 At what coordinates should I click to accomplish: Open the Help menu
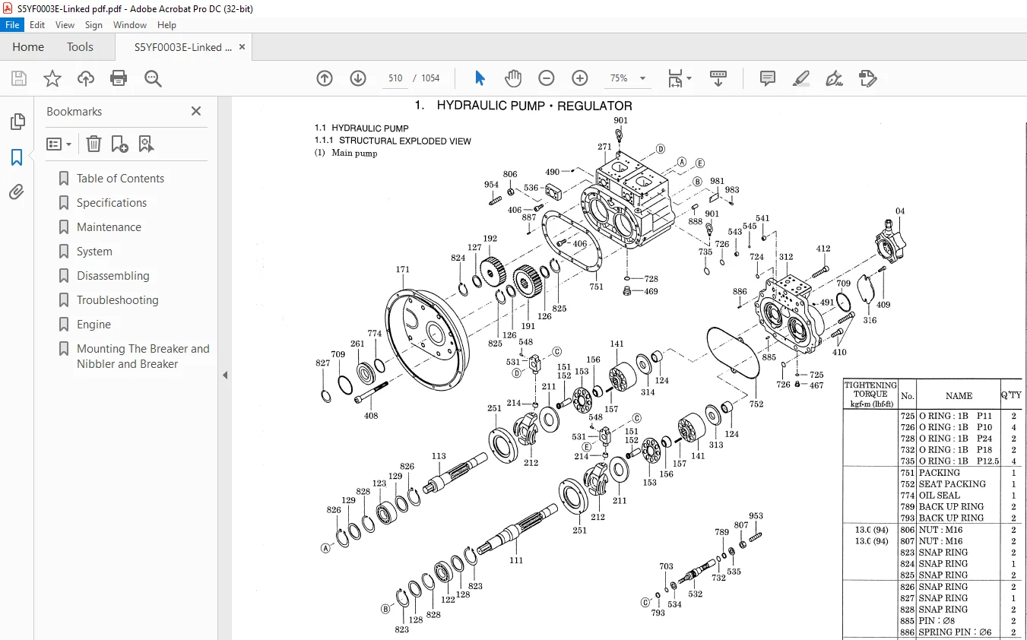[x=166, y=25]
